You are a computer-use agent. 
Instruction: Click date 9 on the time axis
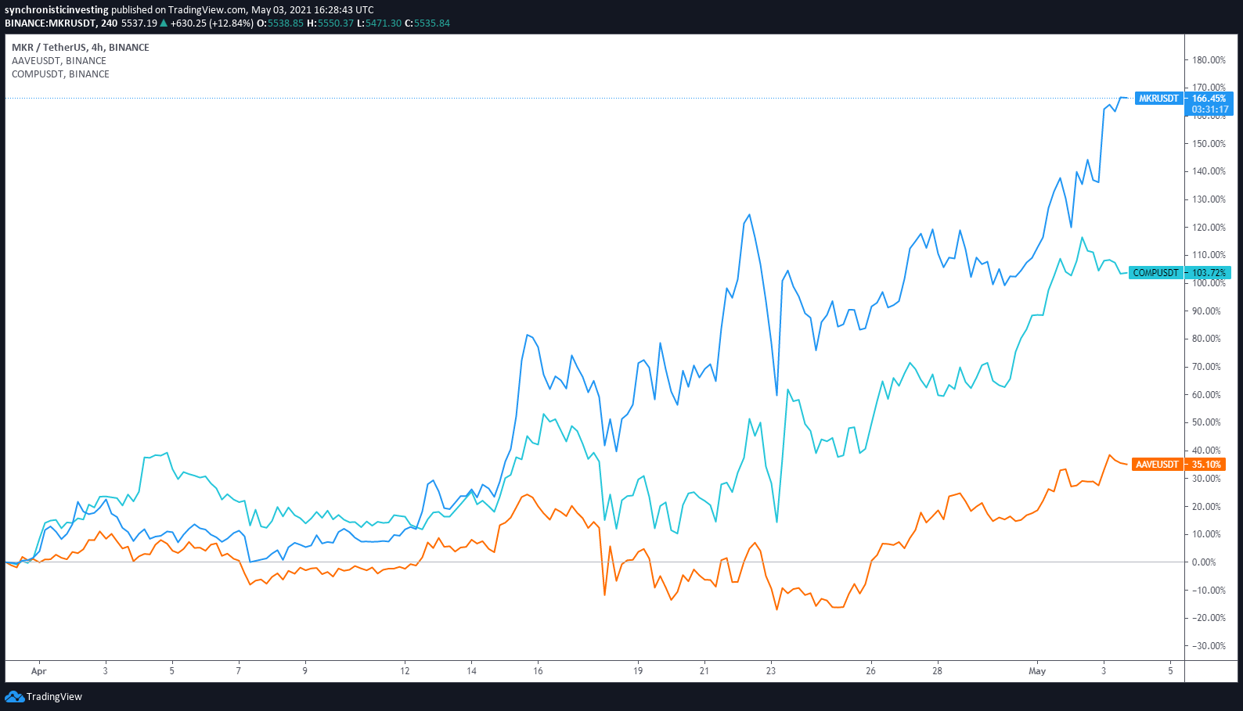click(305, 671)
